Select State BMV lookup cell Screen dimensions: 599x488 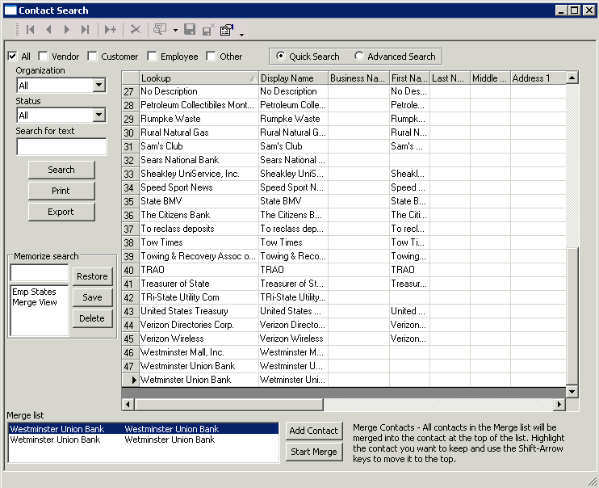click(x=199, y=201)
